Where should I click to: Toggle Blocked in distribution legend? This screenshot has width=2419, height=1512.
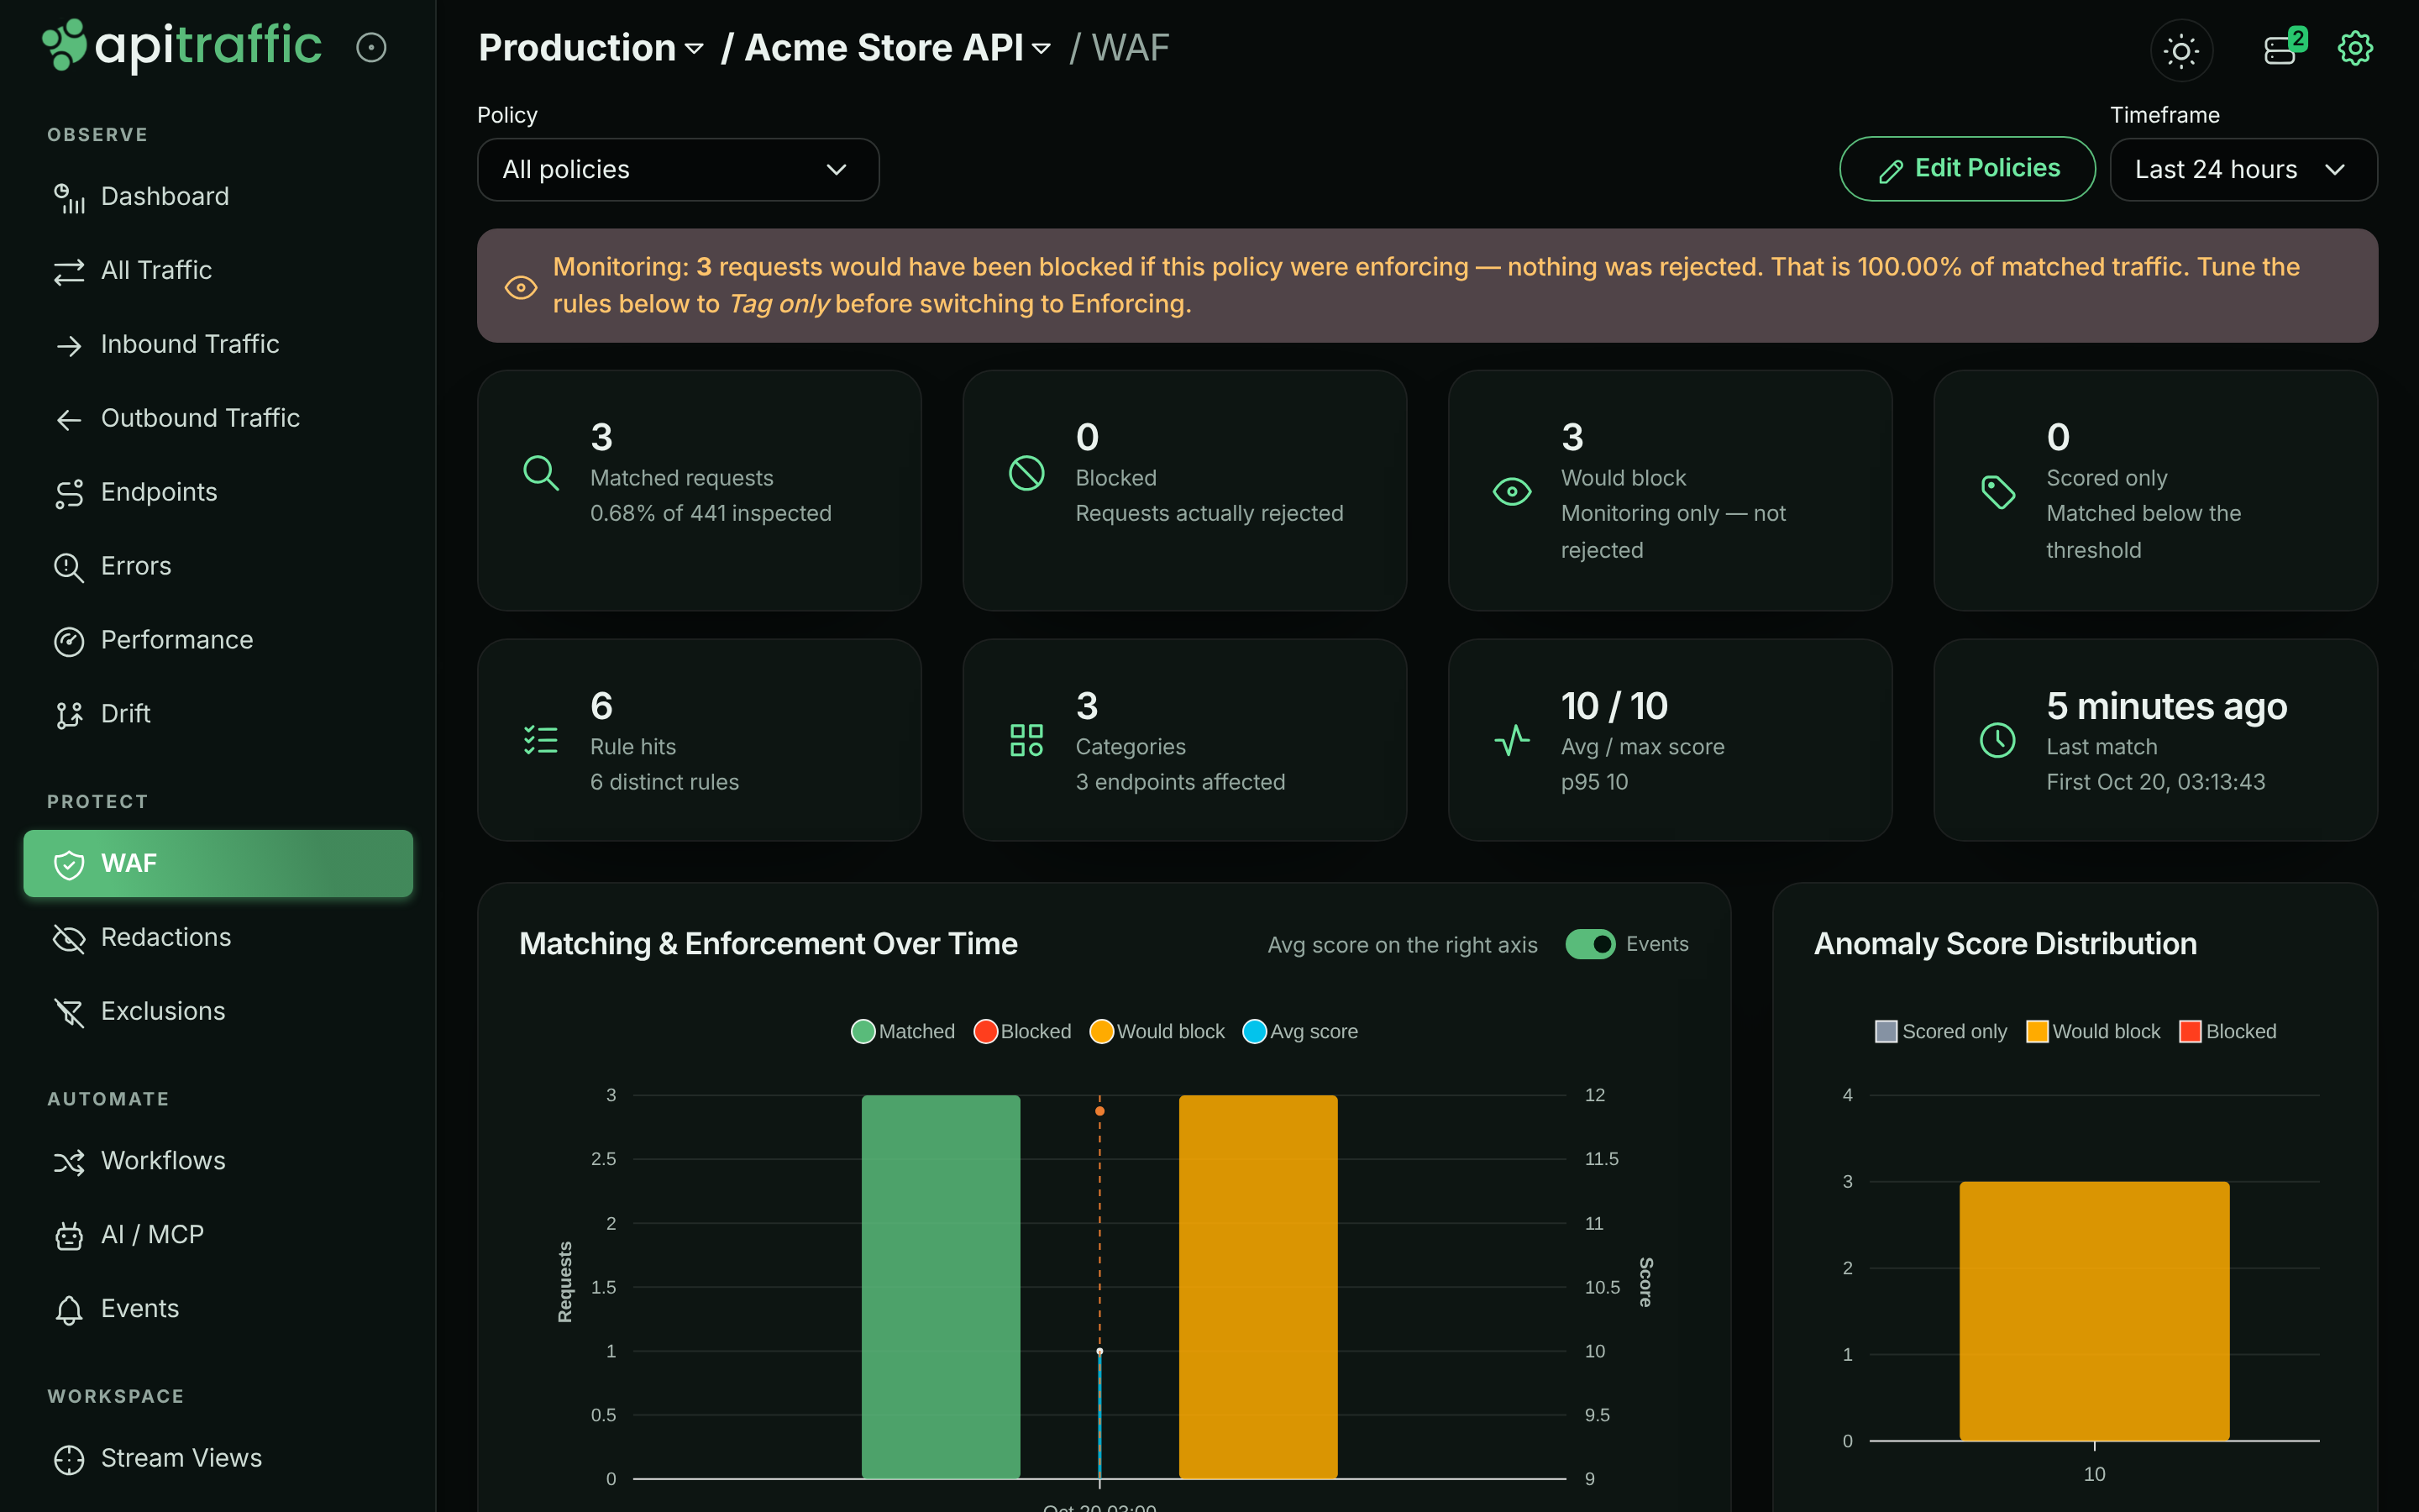tap(2227, 1031)
